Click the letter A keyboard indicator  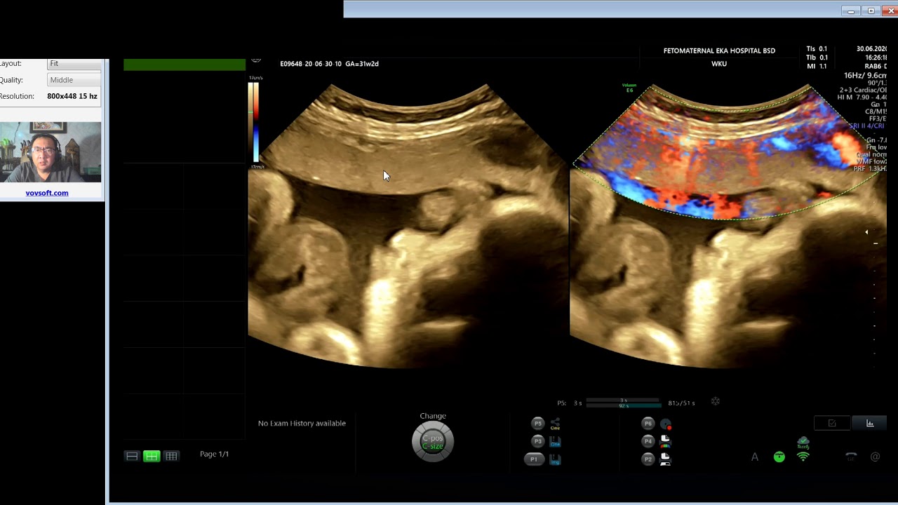pos(755,457)
